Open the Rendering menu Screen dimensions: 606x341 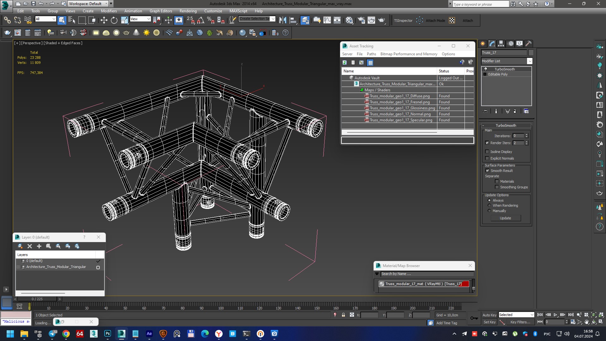(x=188, y=11)
